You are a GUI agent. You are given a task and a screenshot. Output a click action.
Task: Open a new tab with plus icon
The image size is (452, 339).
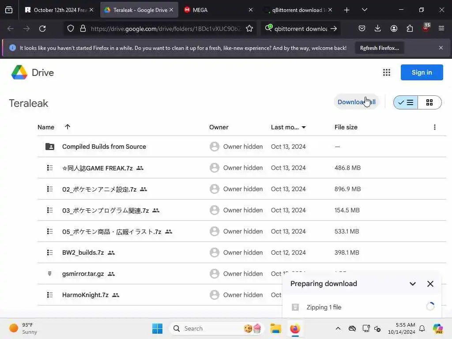click(x=347, y=10)
